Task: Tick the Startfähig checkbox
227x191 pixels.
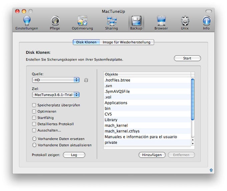Action: coord(34,118)
